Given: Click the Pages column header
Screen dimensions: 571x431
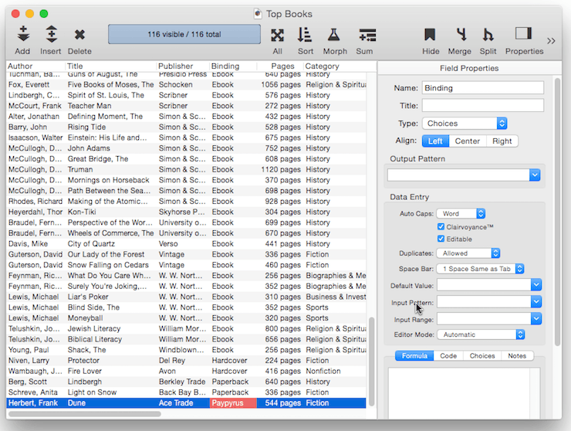Looking at the screenshot, I should (x=280, y=66).
